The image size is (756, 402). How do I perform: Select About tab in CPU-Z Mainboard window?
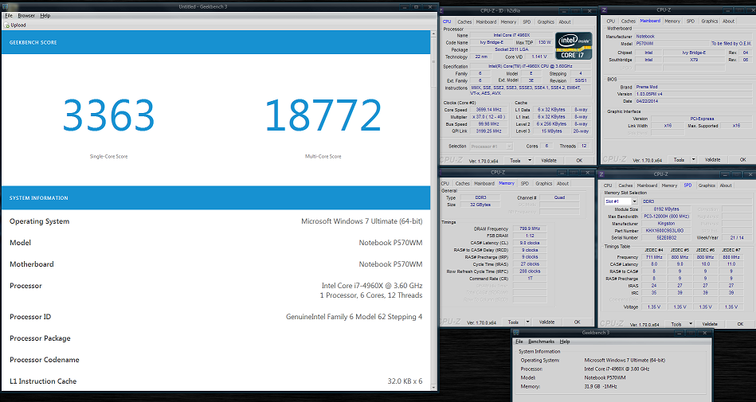(x=729, y=21)
